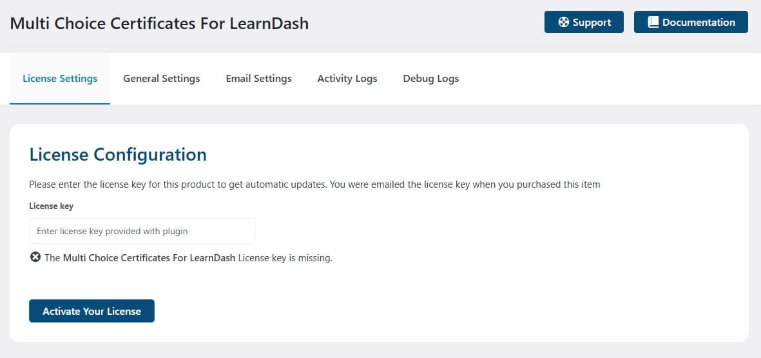Screen dimensions: 761x358
Task: Focus the license key input field
Action: tap(142, 231)
